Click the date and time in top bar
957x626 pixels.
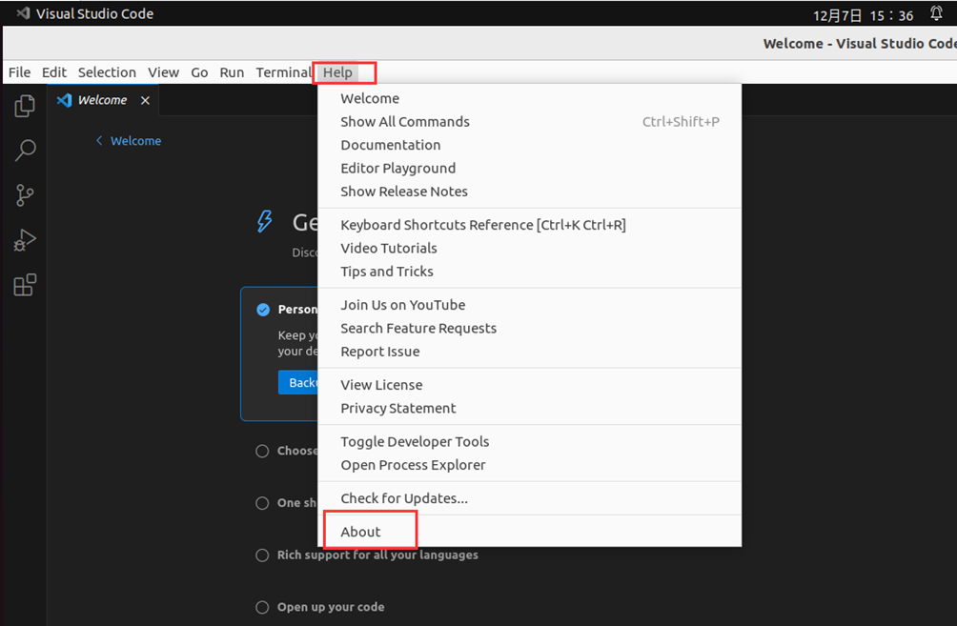(863, 14)
